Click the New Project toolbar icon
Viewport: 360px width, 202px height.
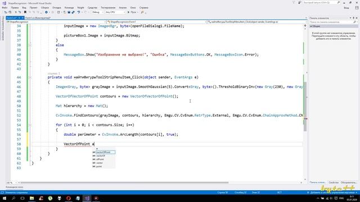58,12
